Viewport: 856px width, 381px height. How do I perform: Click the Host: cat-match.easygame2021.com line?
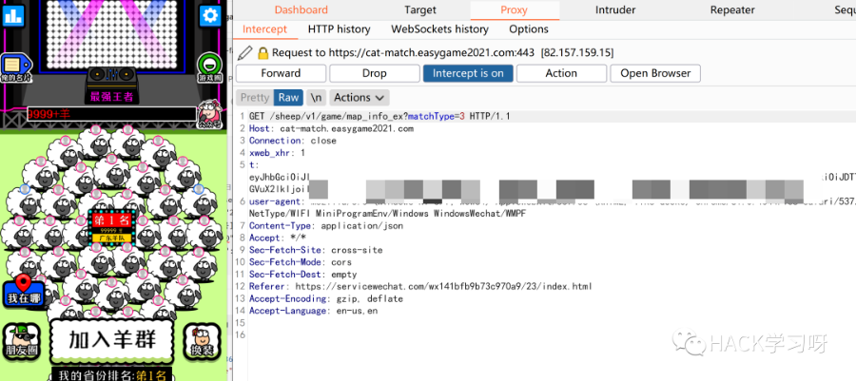331,128
